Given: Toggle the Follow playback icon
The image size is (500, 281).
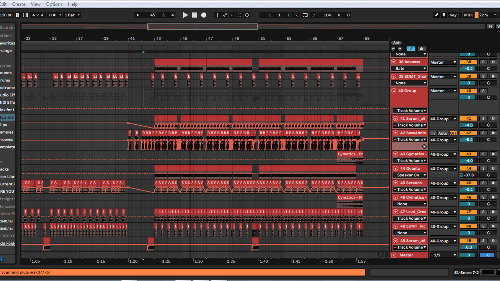Looking at the screenshot, I should pos(139,15).
